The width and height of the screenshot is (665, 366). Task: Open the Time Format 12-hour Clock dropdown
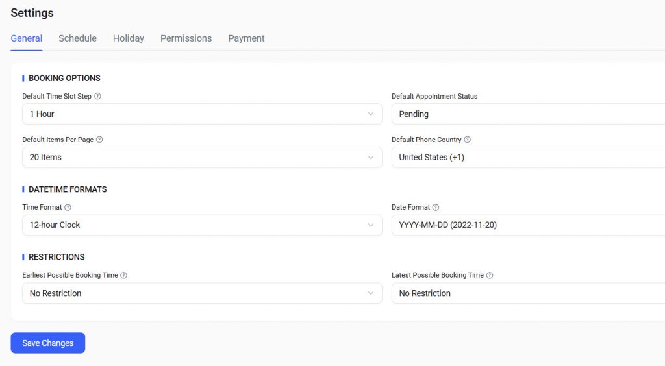201,225
